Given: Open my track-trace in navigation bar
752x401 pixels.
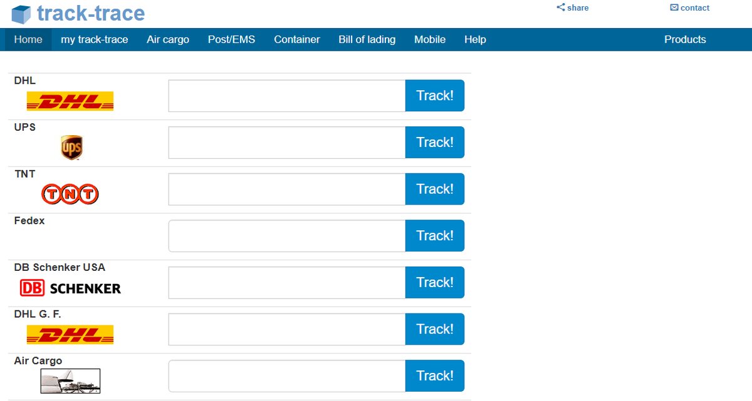Looking at the screenshot, I should tap(94, 39).
